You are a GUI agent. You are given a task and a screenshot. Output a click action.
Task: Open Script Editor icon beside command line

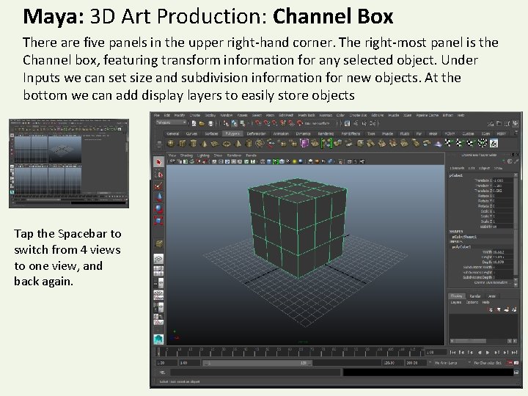[x=516, y=372]
